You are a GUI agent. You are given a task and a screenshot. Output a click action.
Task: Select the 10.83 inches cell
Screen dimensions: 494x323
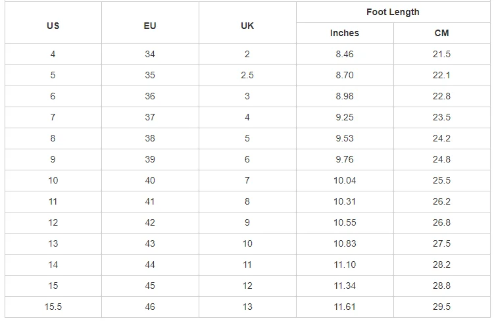tap(345, 243)
